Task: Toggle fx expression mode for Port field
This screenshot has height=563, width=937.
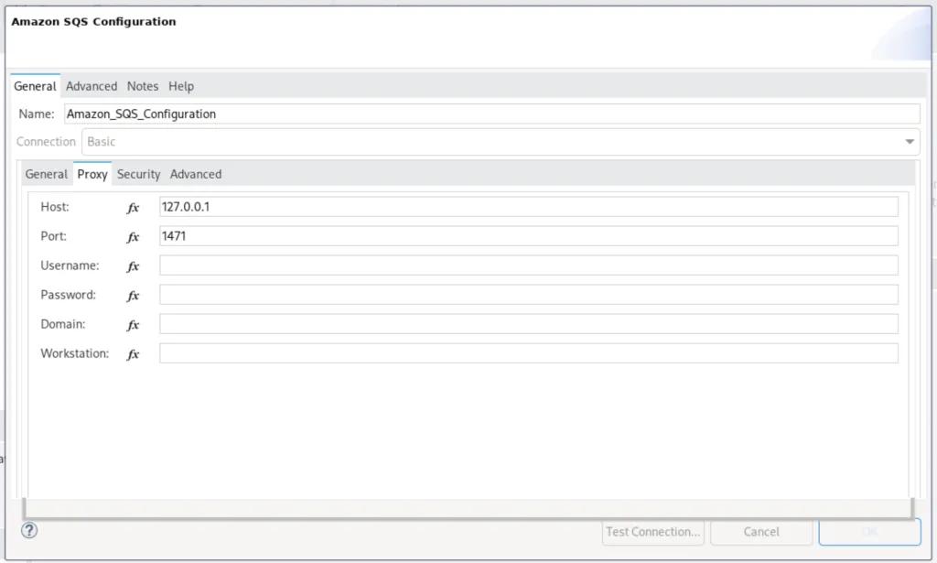Action: 133,237
